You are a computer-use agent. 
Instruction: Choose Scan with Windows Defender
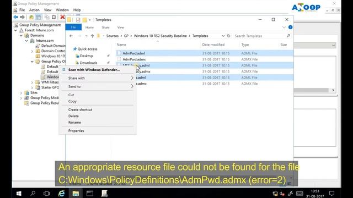point(98,70)
